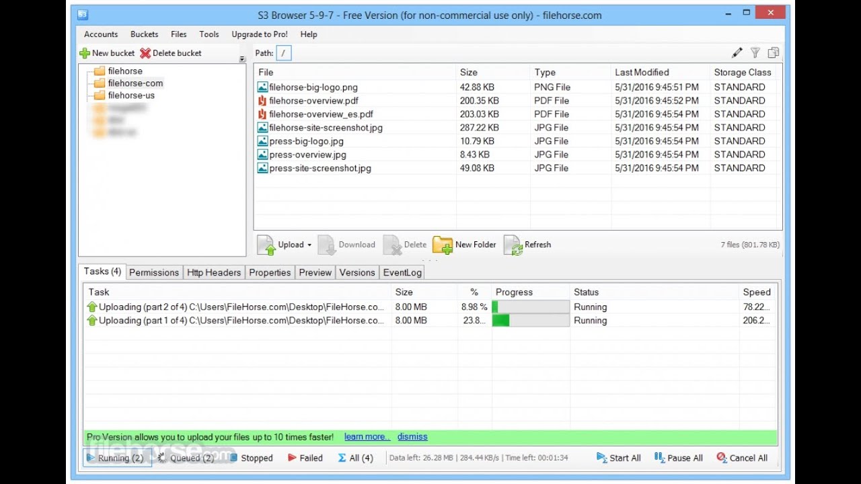Open the Upload dropdown arrow
Viewport: 861px width, 484px height.
[309, 245]
